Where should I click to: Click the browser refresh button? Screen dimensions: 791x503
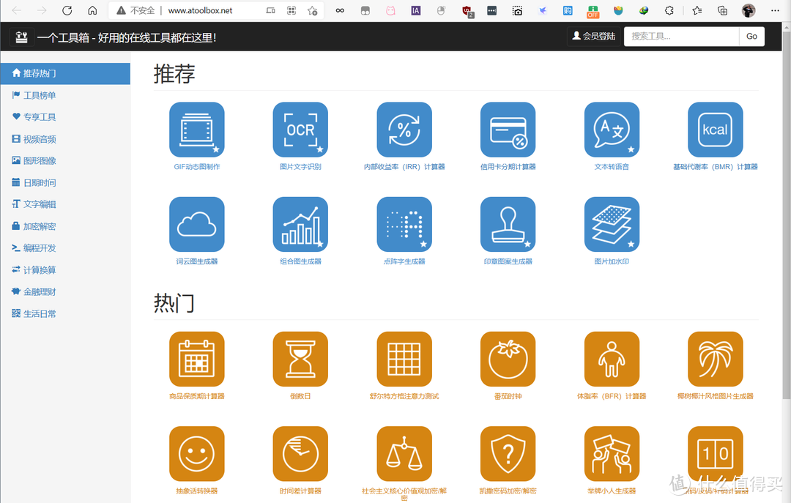pos(67,10)
